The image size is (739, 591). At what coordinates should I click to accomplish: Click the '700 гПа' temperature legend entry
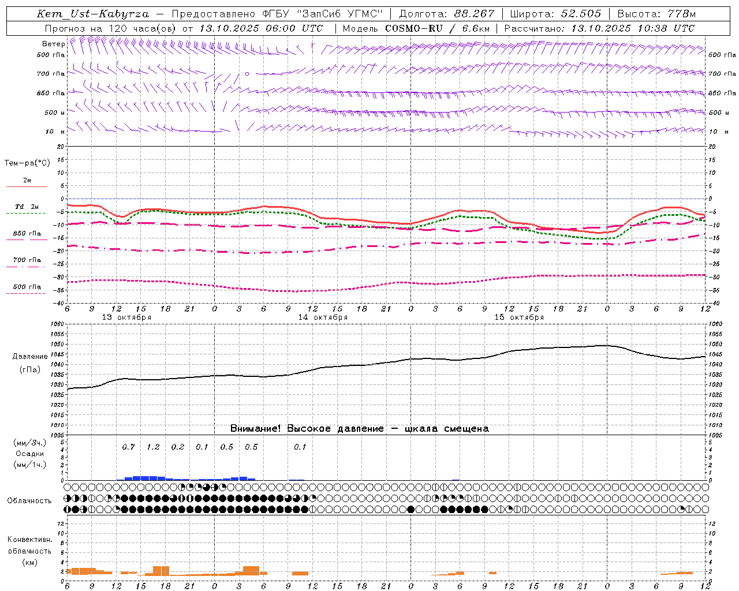point(27,260)
